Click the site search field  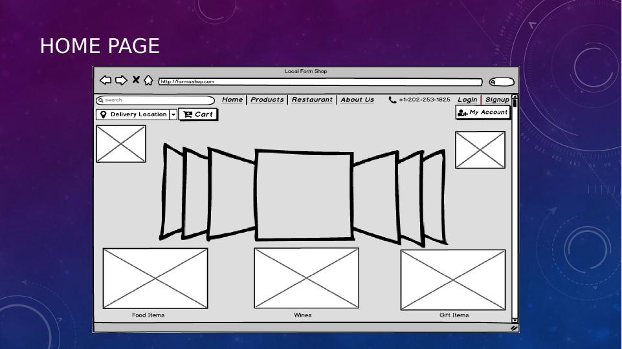coord(155,100)
